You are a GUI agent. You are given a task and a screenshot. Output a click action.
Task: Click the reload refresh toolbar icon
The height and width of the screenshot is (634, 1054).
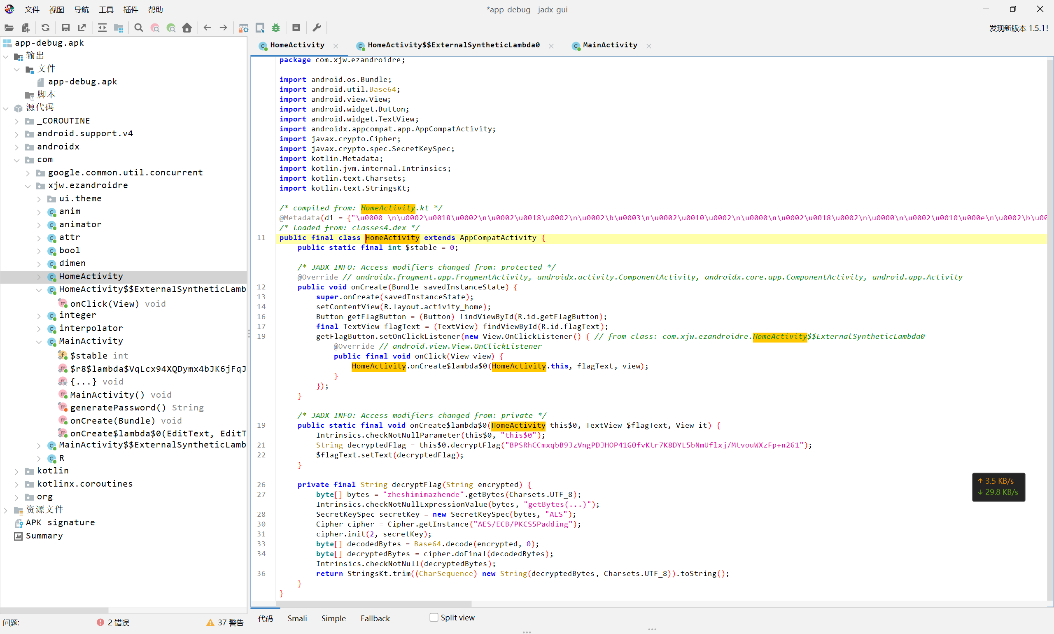[x=45, y=28]
